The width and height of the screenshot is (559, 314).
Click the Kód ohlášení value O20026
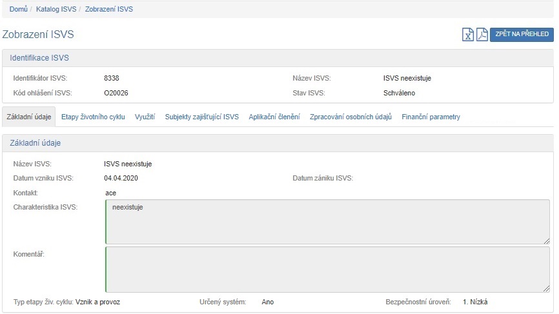tap(116, 93)
